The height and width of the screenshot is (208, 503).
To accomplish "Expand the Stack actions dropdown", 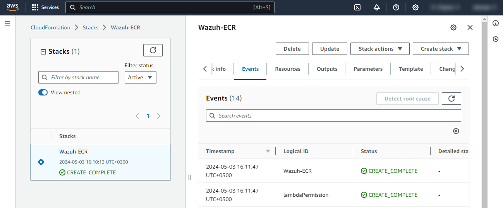I will [380, 49].
